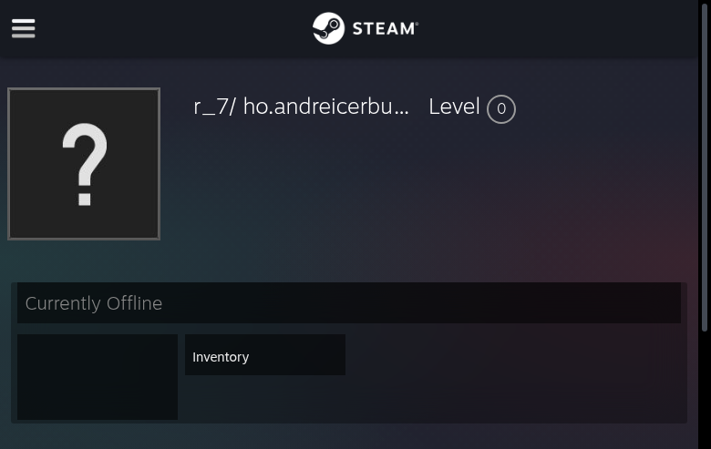Click the username r_7/ ho.andreicerbu...
Viewport: 711px width, 449px height.
[301, 107]
